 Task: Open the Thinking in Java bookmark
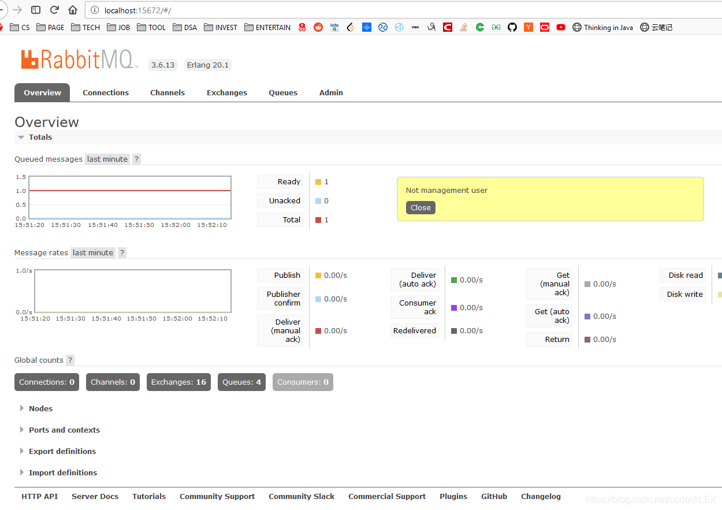coord(602,27)
